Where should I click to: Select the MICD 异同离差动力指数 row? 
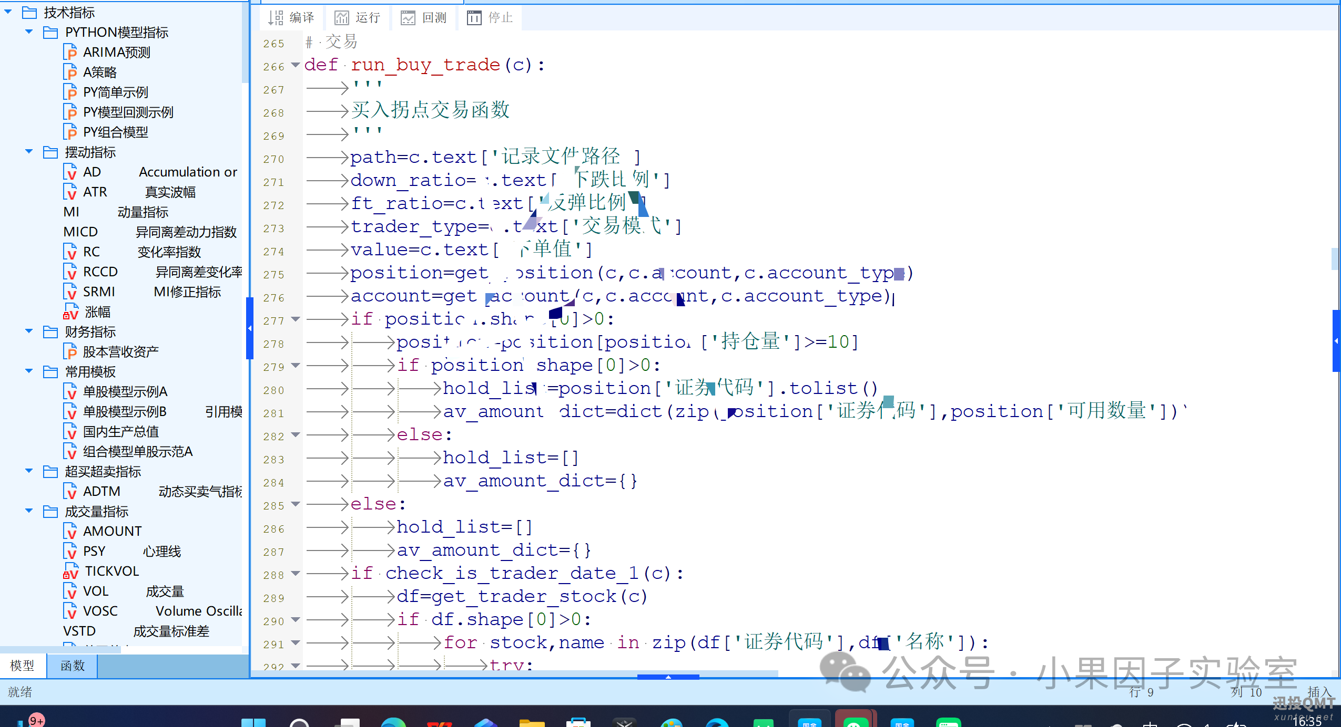coord(150,232)
